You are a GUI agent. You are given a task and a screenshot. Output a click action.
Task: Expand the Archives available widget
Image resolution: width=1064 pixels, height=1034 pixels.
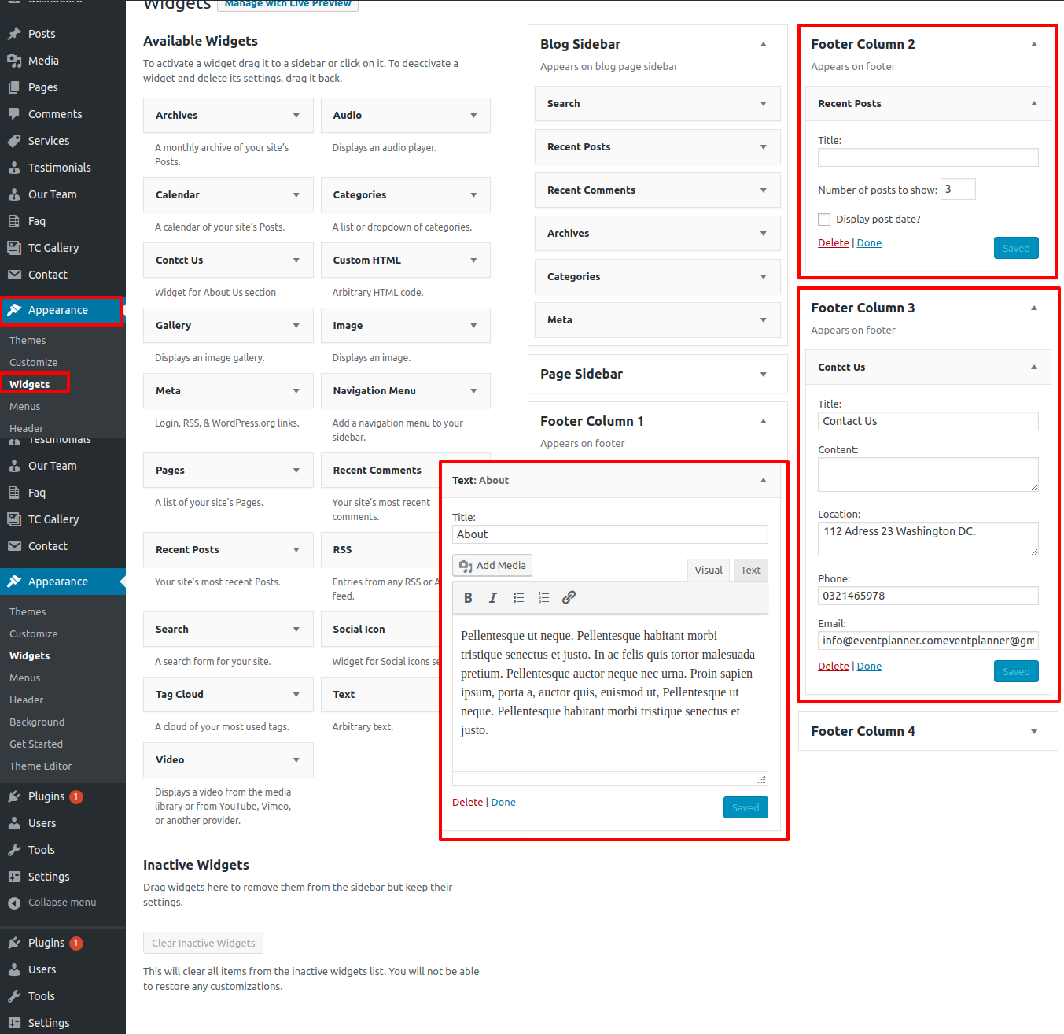tap(296, 116)
